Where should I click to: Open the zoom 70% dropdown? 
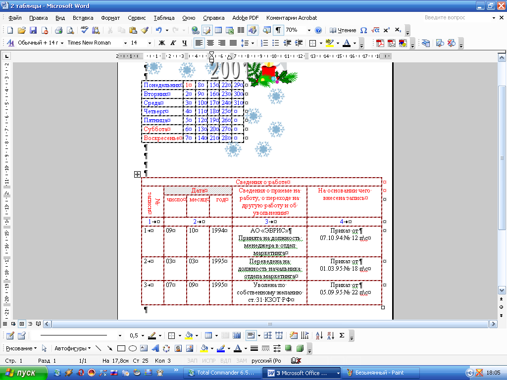pyautogui.click(x=309, y=30)
